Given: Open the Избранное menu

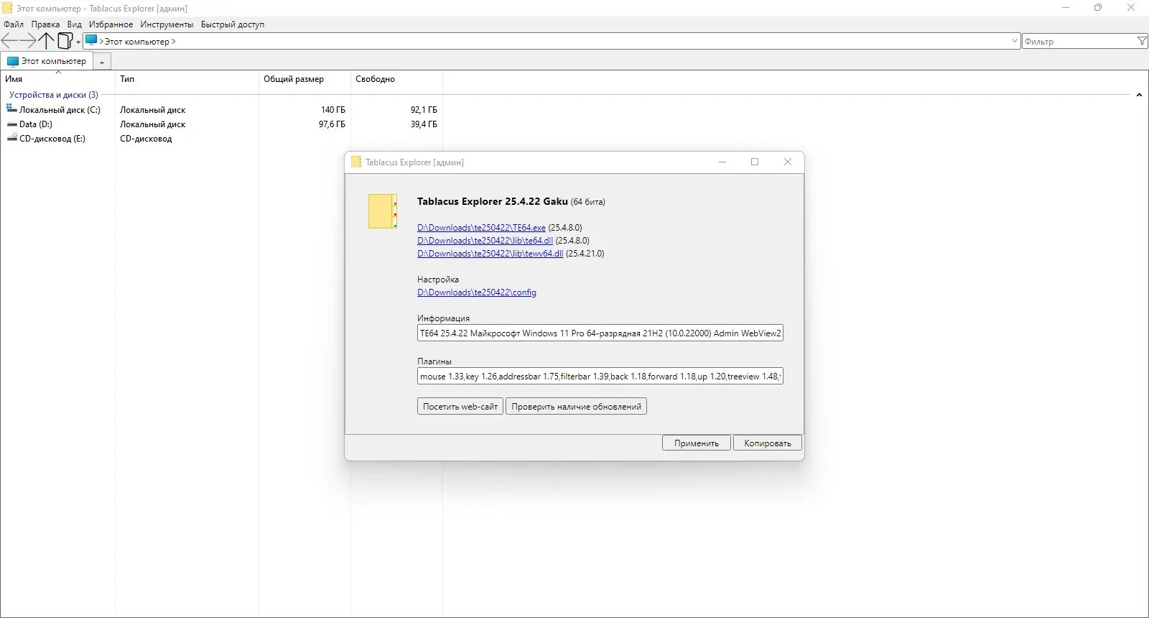Looking at the screenshot, I should pos(111,24).
